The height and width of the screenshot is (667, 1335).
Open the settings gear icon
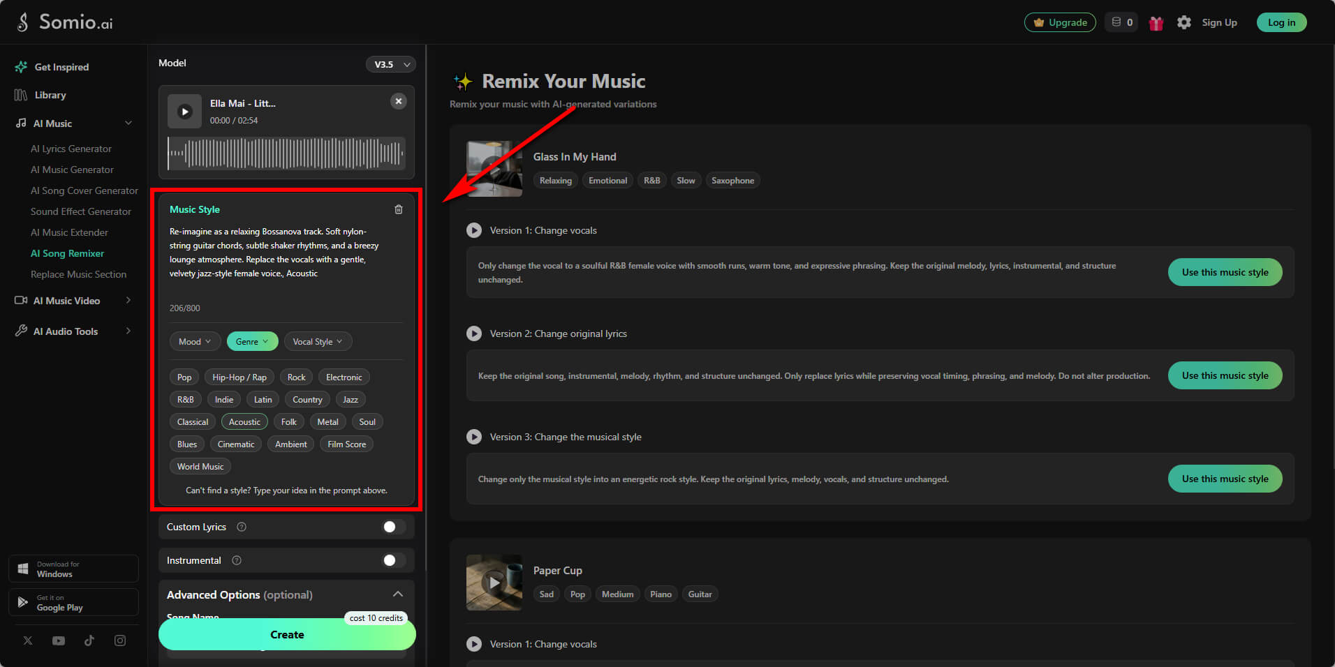tap(1184, 22)
